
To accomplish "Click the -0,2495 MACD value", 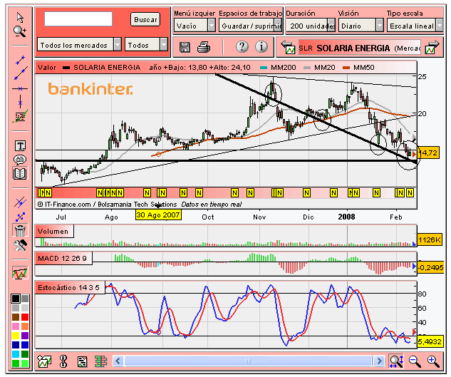I will coord(430,268).
